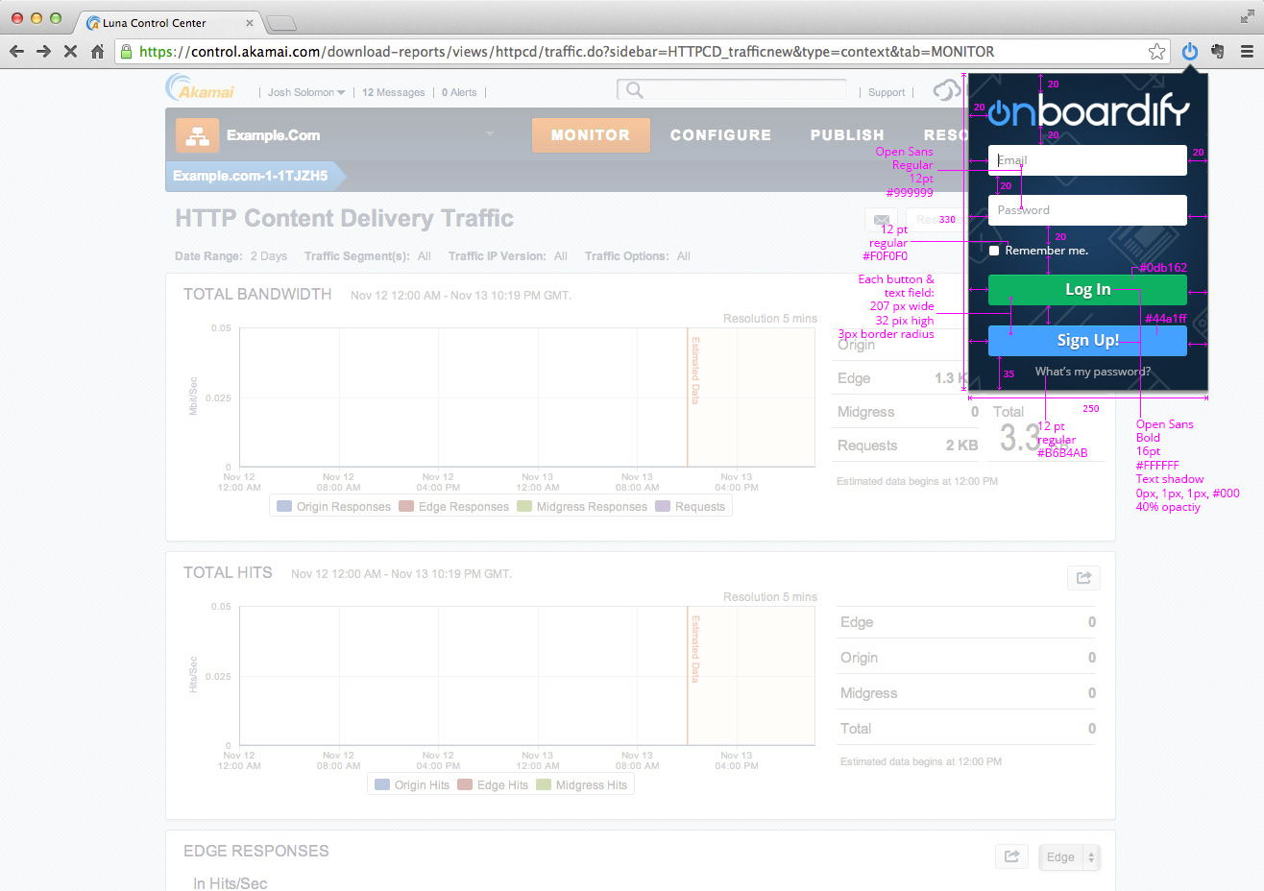Click 'Traffic IP Version: All' text

click(x=508, y=256)
